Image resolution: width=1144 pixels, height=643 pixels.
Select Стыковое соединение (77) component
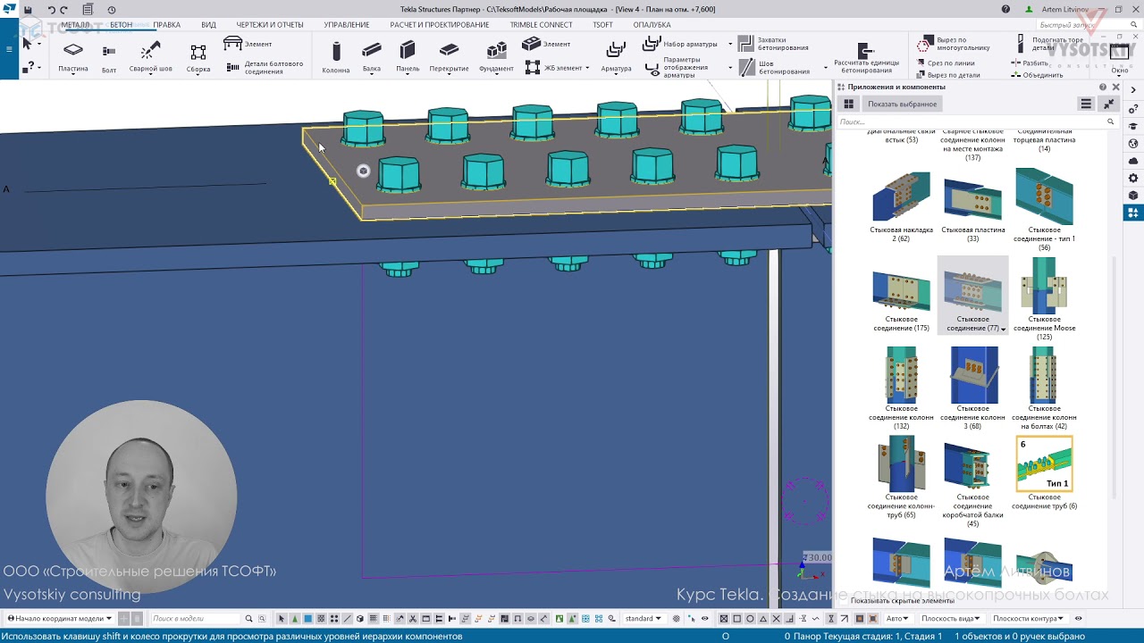tap(972, 296)
